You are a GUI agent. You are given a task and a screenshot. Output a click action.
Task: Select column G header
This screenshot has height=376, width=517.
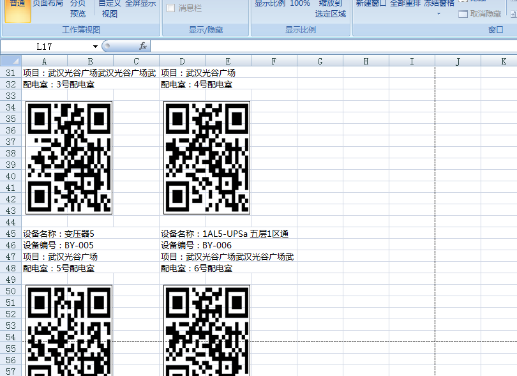coord(320,61)
